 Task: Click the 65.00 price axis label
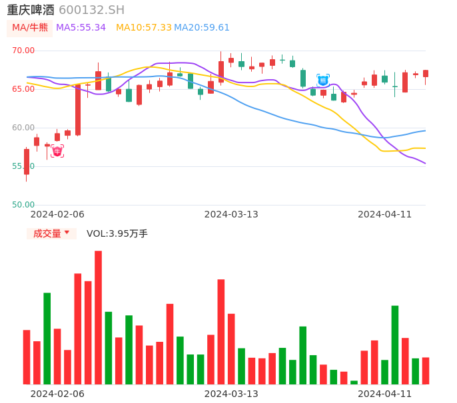(23, 89)
